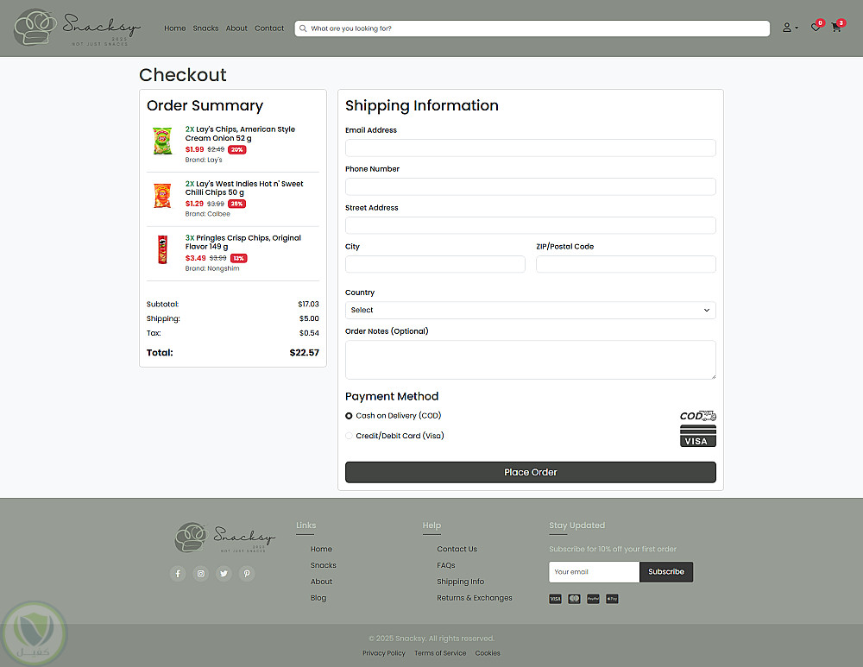Click the 13% discount badge on Pringles
863x667 pixels.
(x=238, y=258)
